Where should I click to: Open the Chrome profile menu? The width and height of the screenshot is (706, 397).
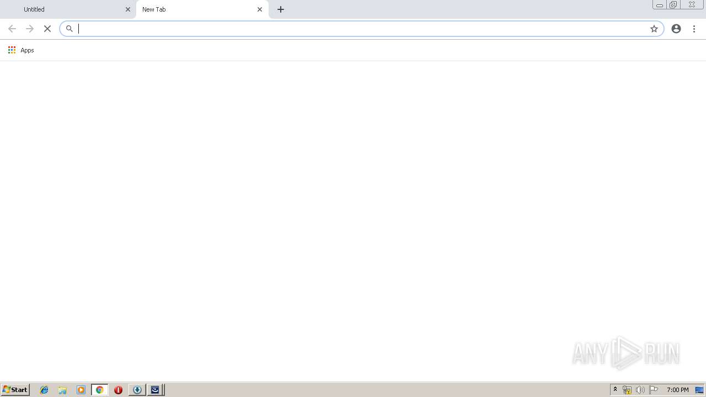tap(676, 29)
